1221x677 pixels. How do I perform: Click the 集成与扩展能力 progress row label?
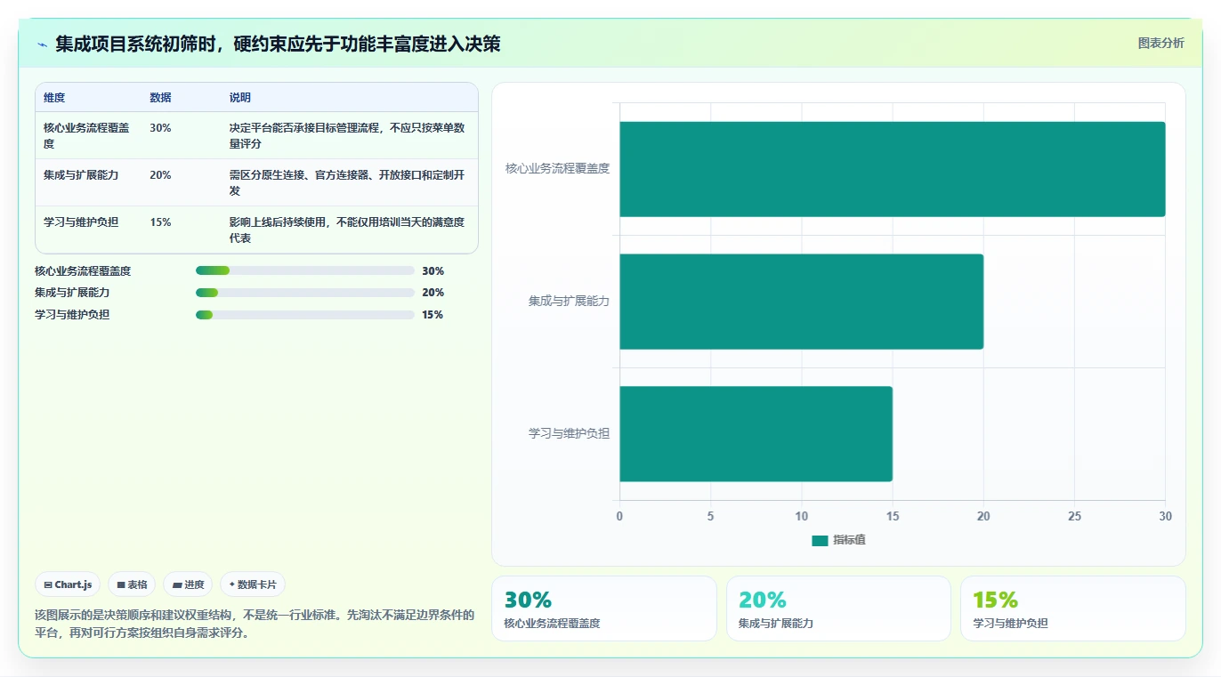(x=72, y=293)
